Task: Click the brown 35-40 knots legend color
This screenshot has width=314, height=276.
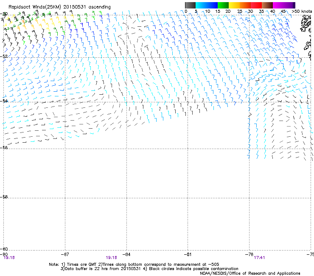Action: pos(267,5)
